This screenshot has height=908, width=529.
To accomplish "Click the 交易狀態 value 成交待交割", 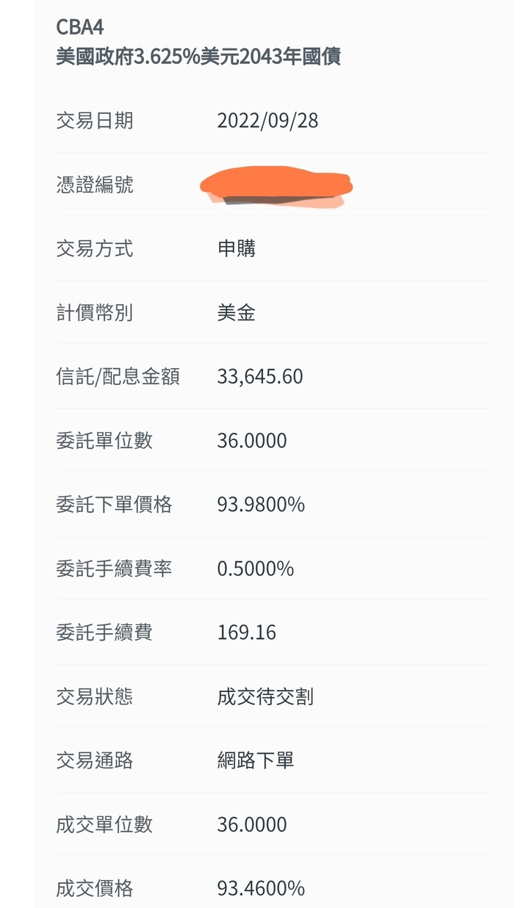I will [265, 696].
